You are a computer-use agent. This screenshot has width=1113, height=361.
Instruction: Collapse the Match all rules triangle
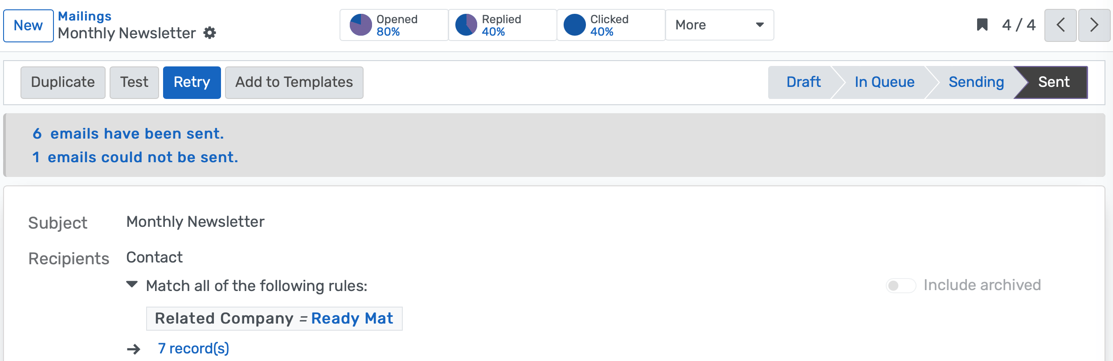click(132, 284)
